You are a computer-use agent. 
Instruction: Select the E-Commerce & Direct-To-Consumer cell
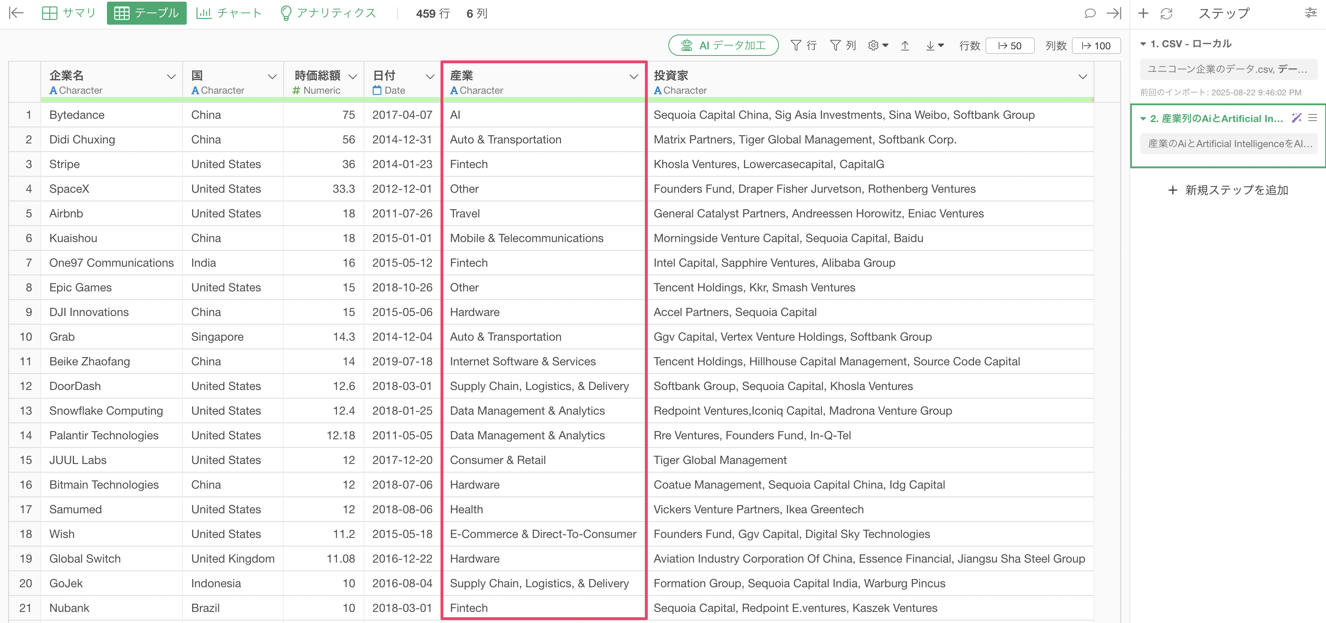click(x=544, y=534)
